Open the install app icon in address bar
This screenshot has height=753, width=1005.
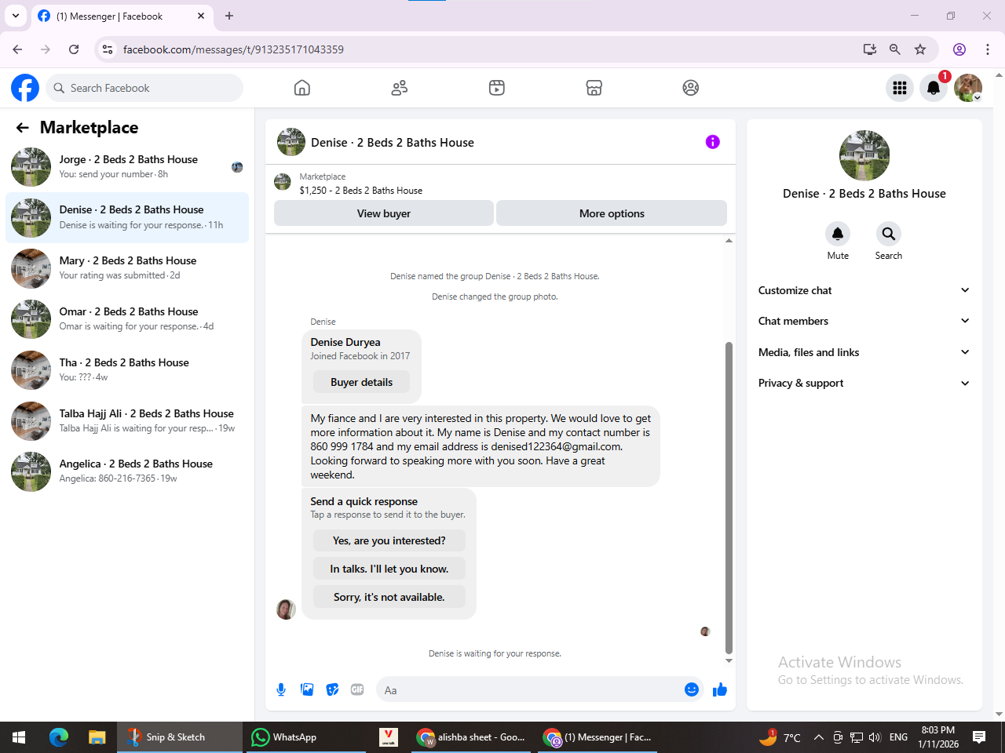[870, 49]
